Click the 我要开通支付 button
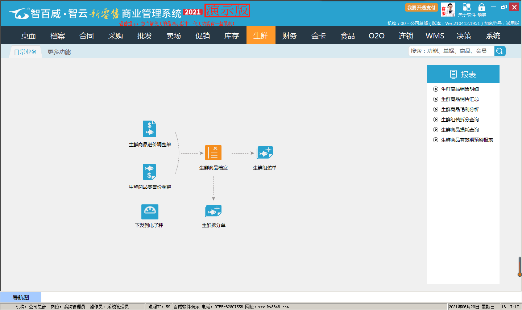522x310 pixels. tap(421, 8)
